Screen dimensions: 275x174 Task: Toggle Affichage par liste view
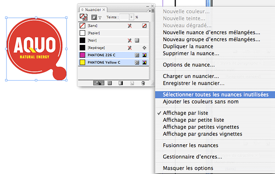(x=185, y=113)
